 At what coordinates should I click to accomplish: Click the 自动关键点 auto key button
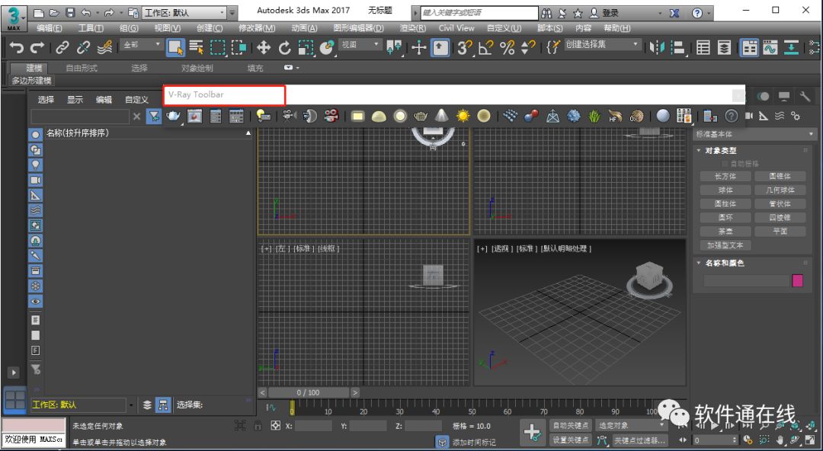(571, 425)
